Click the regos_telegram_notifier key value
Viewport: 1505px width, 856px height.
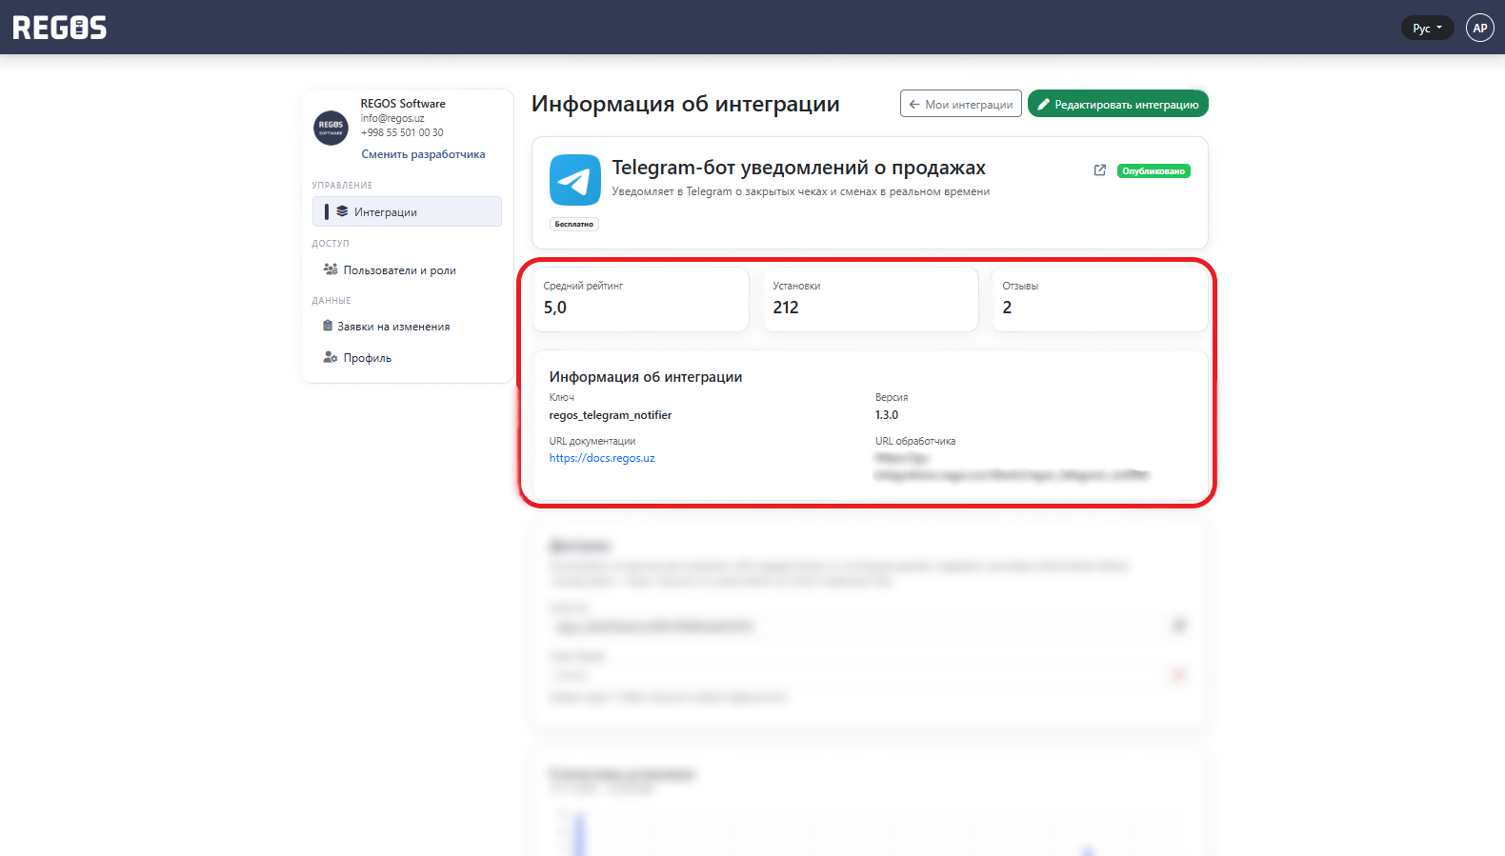611,415
